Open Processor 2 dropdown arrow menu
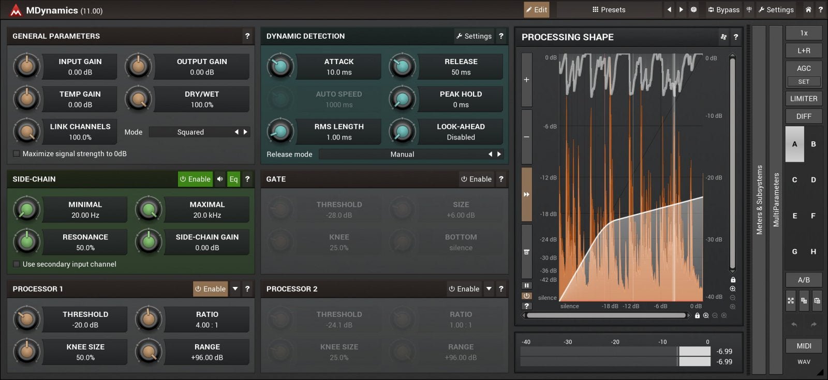The image size is (828, 380). point(489,289)
